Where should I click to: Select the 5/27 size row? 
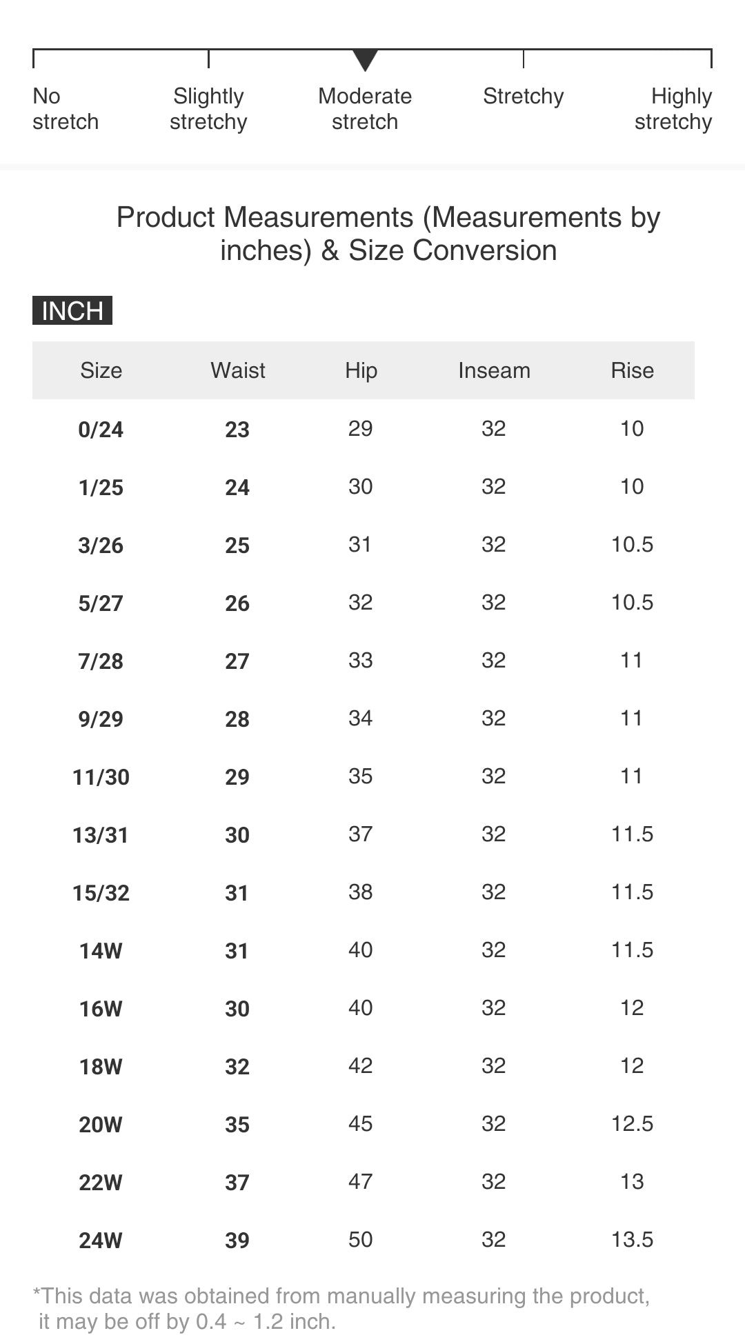[101, 603]
